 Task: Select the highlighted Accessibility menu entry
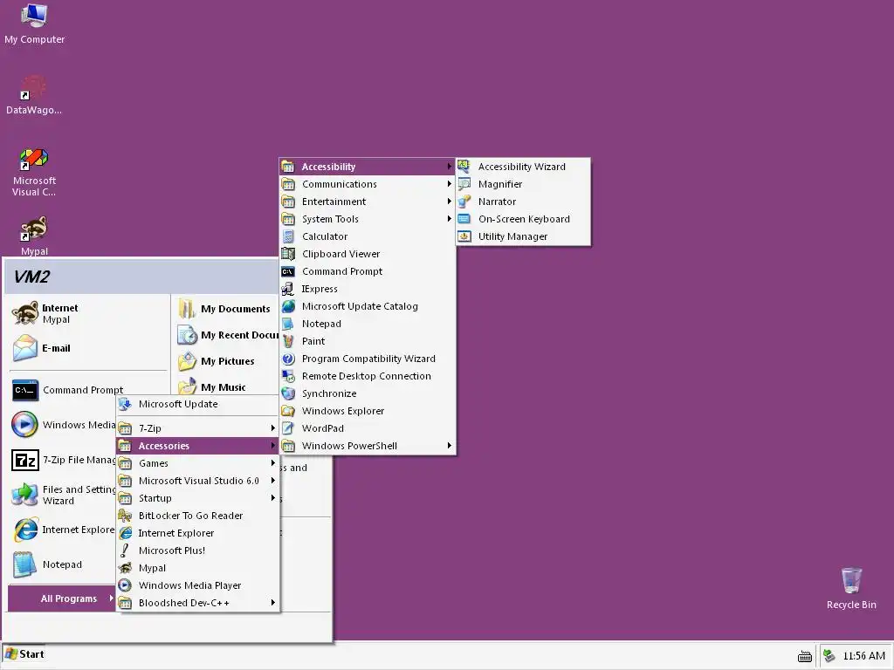pyautogui.click(x=368, y=167)
